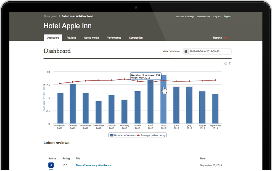The width and height of the screenshot is (272, 171).
Task: Toggle Average review rating legend series
Action: (x=151, y=135)
